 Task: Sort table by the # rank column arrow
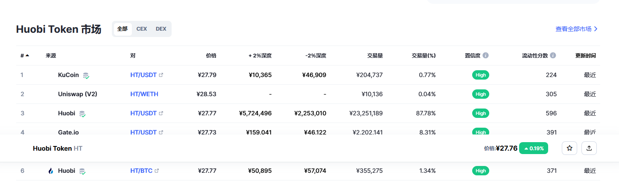point(27,56)
